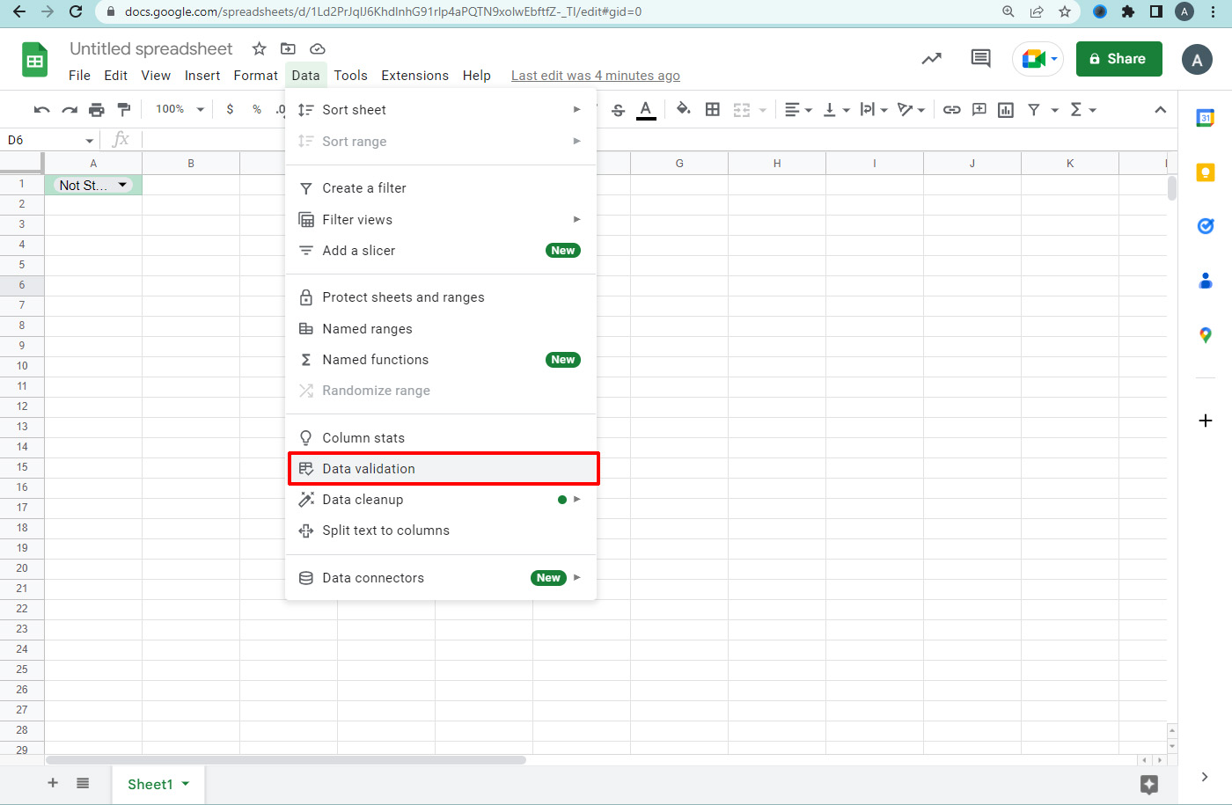Image resolution: width=1232 pixels, height=805 pixels.
Task: Open the borders tool
Action: [x=713, y=110]
